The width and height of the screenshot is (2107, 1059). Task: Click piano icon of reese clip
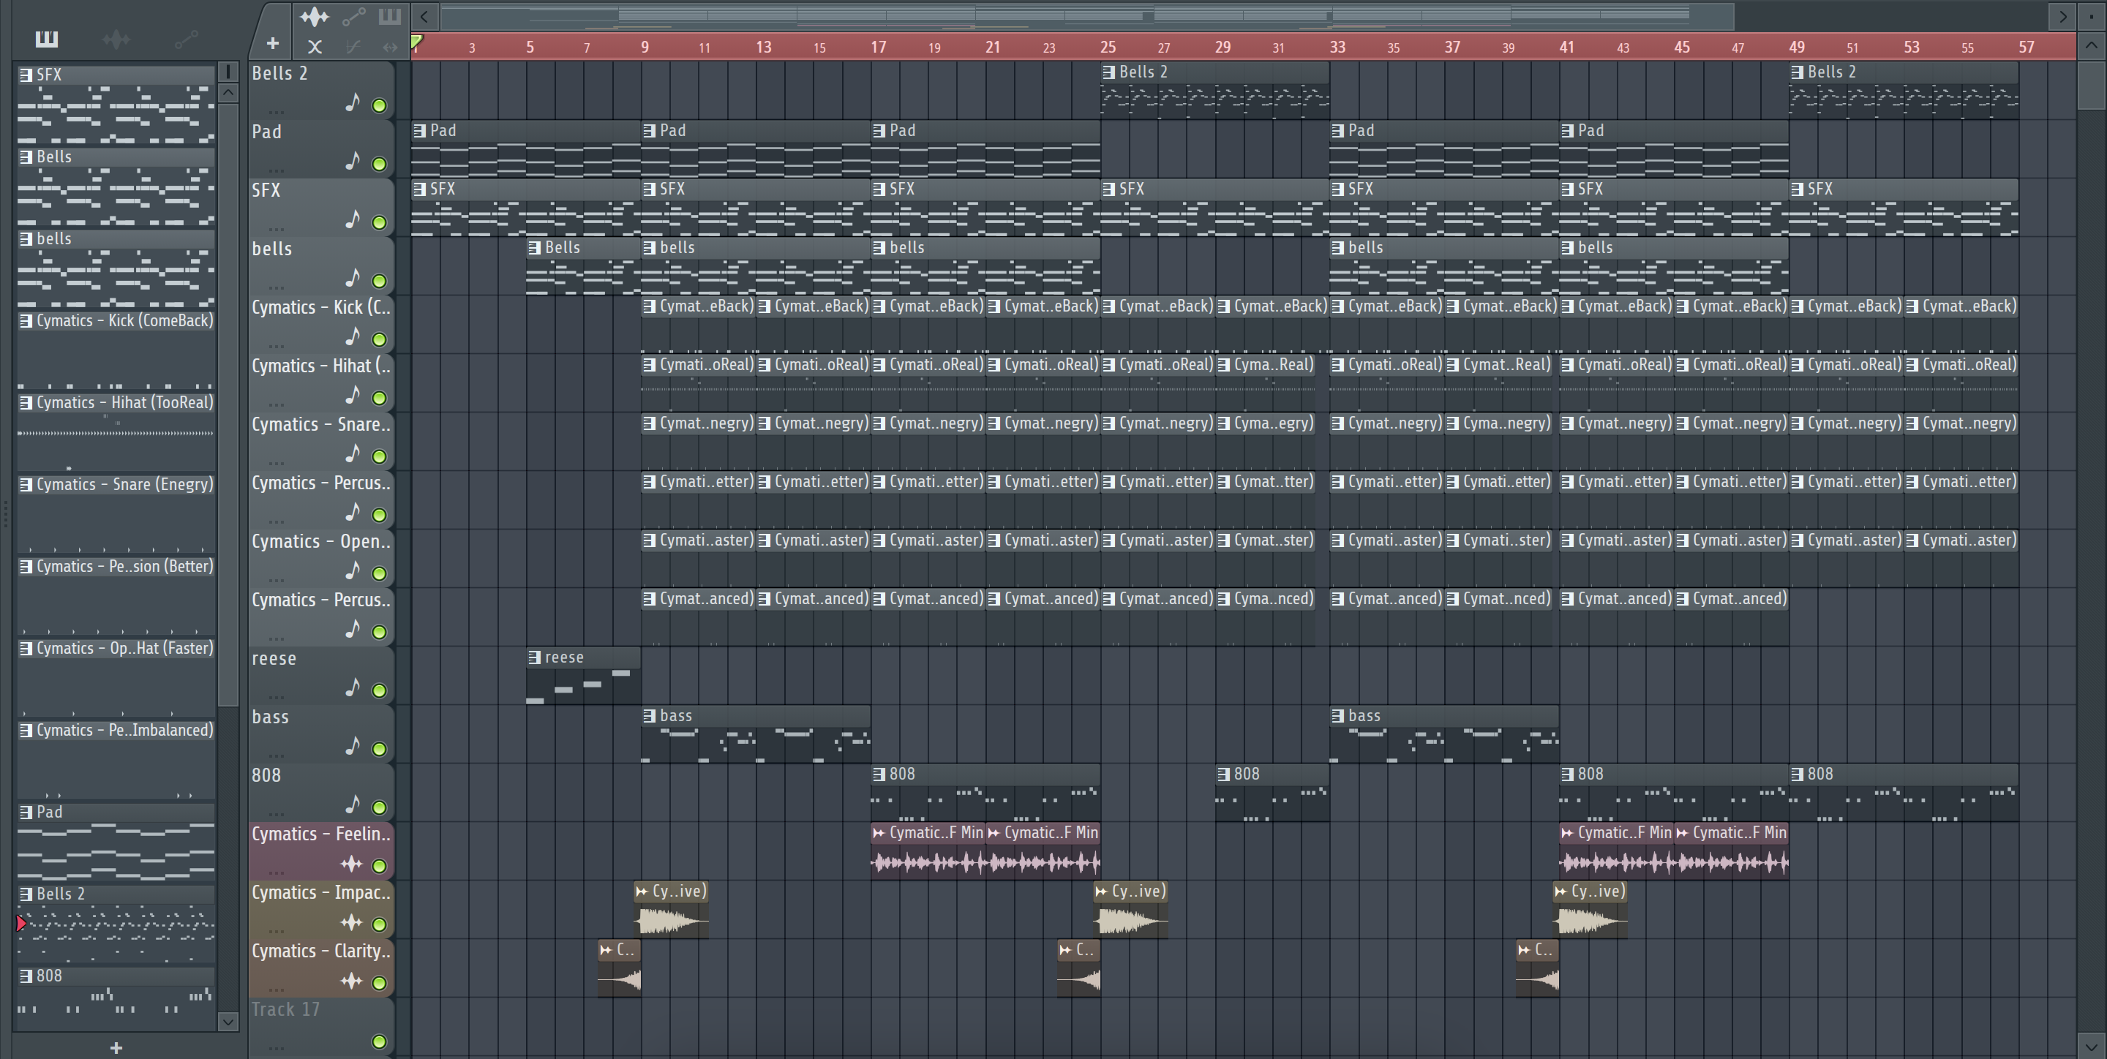534,657
